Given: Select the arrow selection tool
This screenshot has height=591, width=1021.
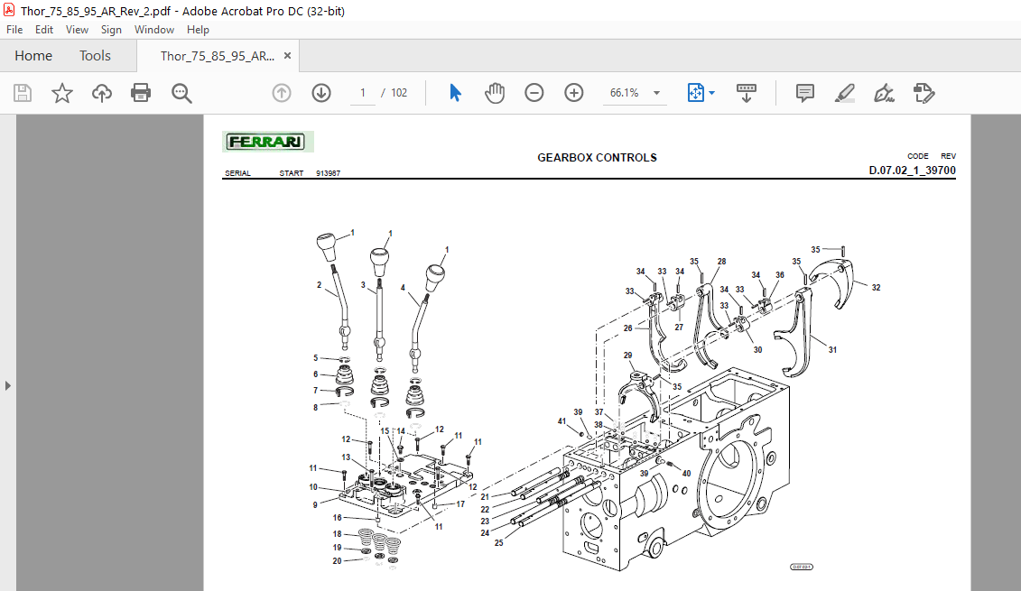Looking at the screenshot, I should click(455, 93).
